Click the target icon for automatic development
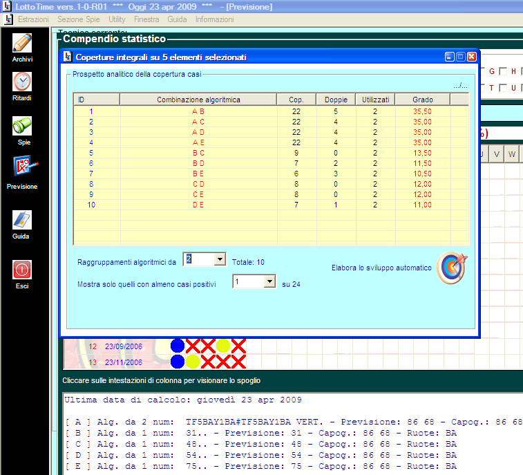Image resolution: width=523 pixels, height=475 pixels. (x=453, y=268)
